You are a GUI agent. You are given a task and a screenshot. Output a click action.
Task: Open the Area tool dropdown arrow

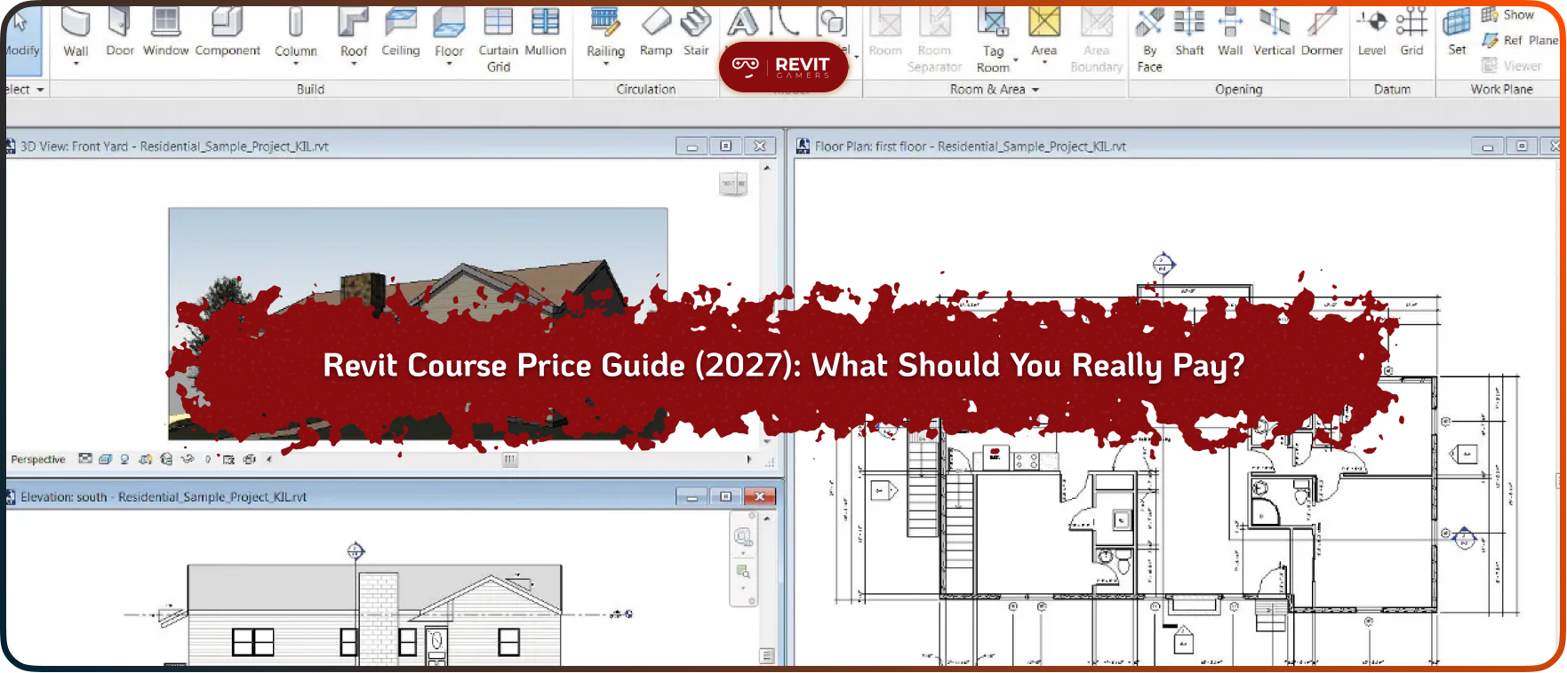pos(1044,63)
